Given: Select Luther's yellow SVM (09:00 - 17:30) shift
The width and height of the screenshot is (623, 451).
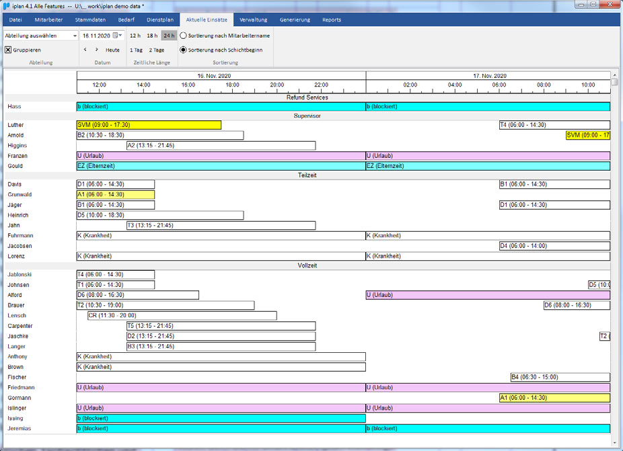Looking at the screenshot, I should click(149, 125).
